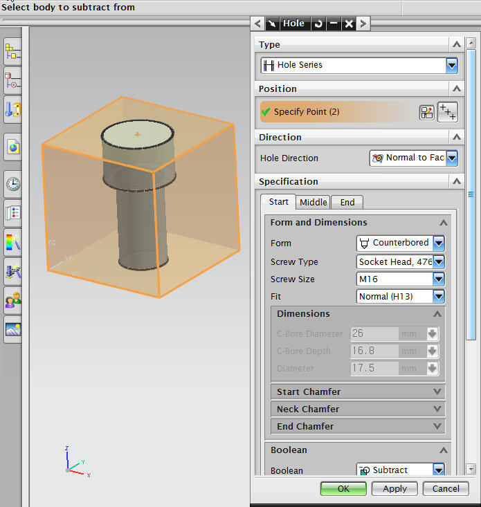
Task: Open the Type dropdown showing Hole Series
Action: tap(451, 65)
